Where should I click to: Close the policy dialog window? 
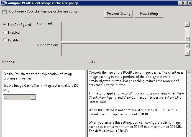click(x=190, y=3)
